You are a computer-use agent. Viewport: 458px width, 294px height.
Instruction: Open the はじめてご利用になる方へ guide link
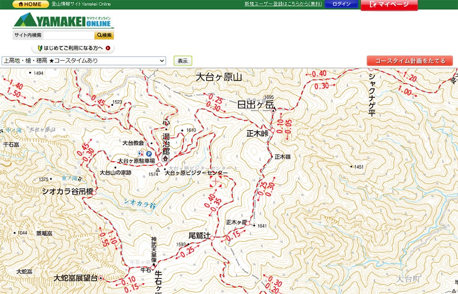pyautogui.click(x=73, y=48)
